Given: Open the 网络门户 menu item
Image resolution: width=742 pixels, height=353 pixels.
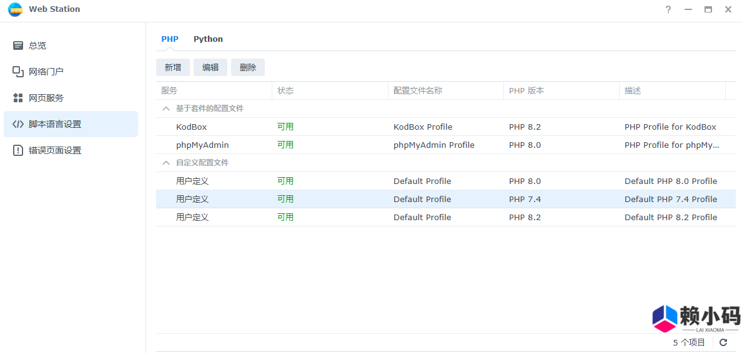Looking at the screenshot, I should click(x=71, y=72).
